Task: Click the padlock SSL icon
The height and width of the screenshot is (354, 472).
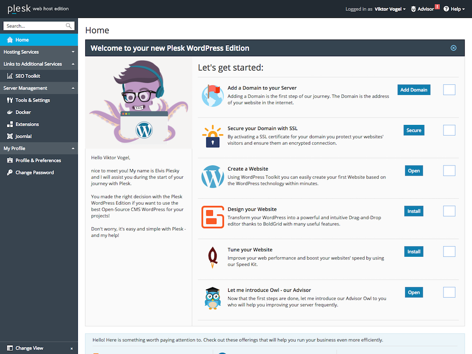Action: 212,136
